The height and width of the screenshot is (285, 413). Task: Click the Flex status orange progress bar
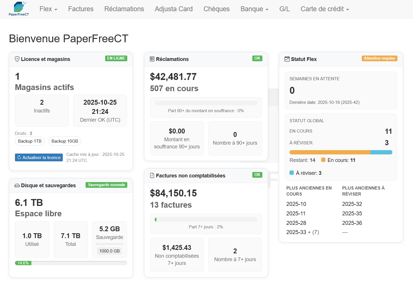pos(329,152)
